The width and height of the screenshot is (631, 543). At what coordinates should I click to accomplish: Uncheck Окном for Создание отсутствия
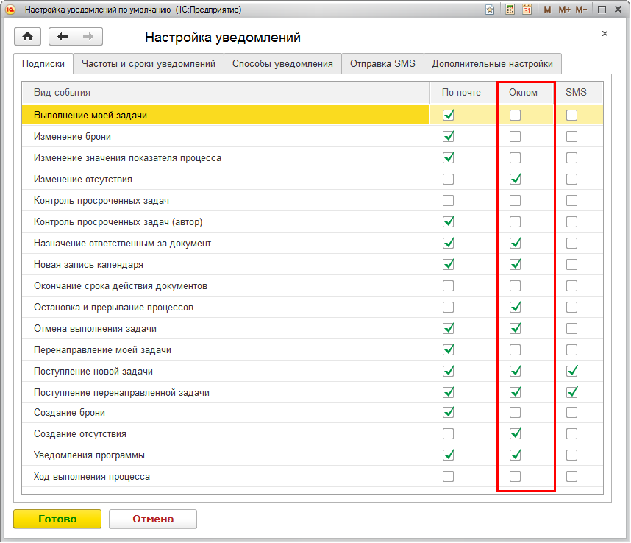[x=515, y=434]
